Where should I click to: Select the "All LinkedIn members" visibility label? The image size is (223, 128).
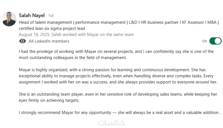(49, 41)
